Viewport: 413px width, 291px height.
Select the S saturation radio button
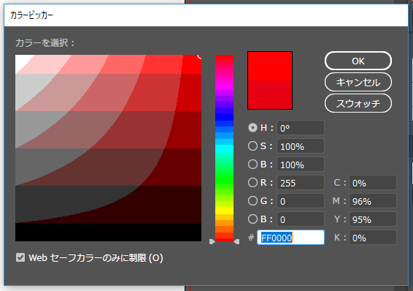pos(252,146)
